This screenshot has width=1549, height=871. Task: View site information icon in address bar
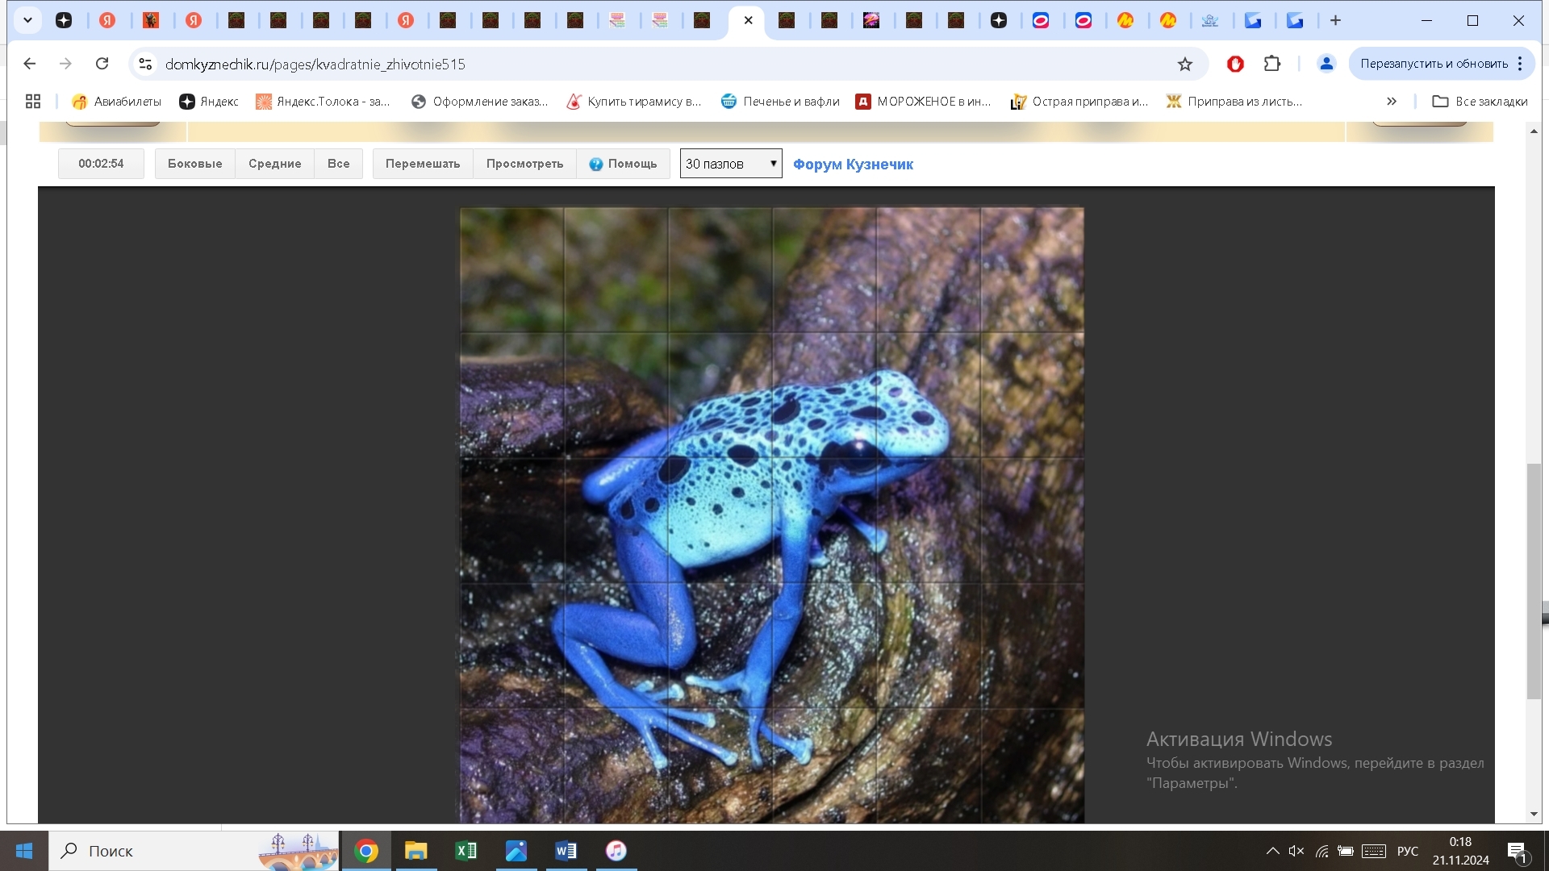[x=145, y=64]
